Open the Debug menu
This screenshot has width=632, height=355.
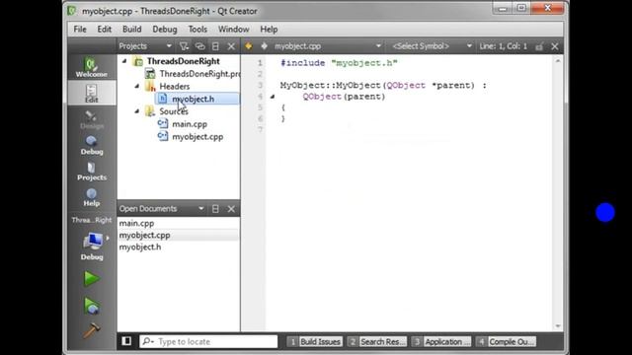point(165,30)
